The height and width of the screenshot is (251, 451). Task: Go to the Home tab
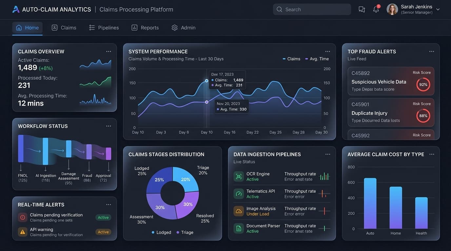pyautogui.click(x=28, y=28)
